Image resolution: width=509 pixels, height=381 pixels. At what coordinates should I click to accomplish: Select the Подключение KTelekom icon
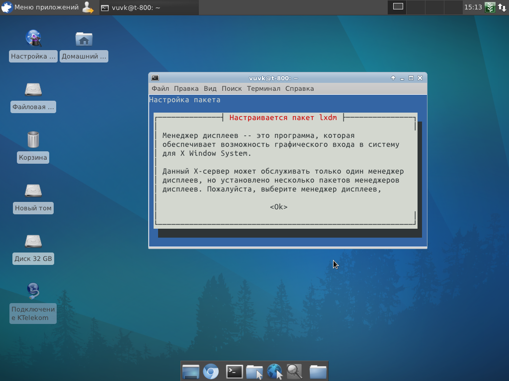33,291
